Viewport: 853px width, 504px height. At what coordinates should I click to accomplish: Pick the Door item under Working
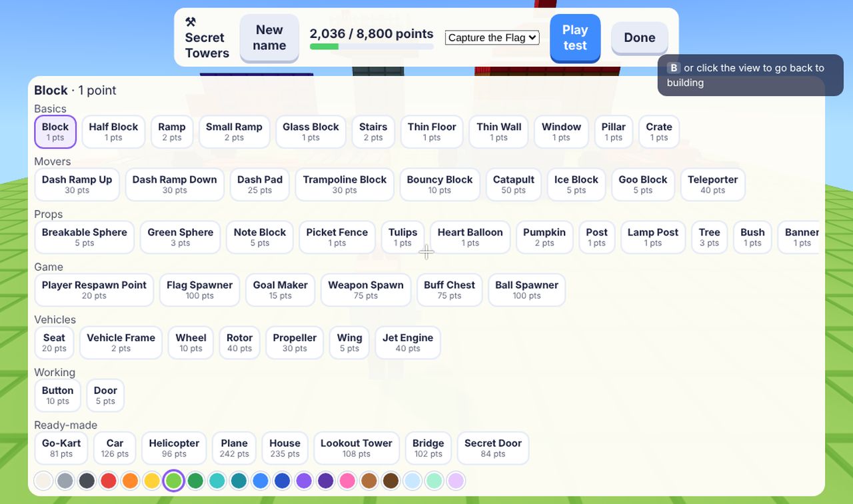[x=105, y=395]
